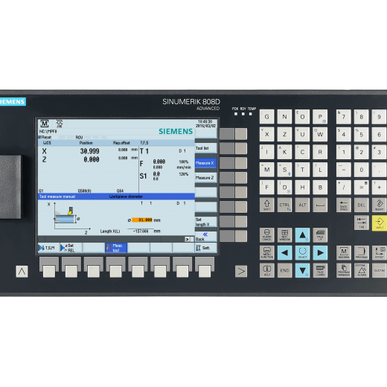The height and width of the screenshot is (387, 387).
Task: Push the hardware softkey below Meas. tool
Action: click(115, 271)
